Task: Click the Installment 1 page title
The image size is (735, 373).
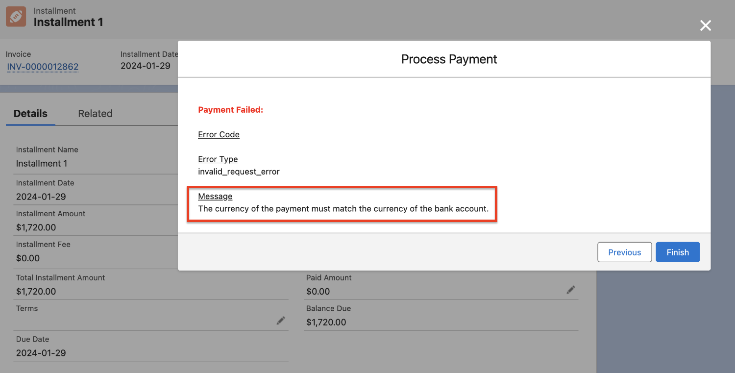Action: pyautogui.click(x=68, y=22)
